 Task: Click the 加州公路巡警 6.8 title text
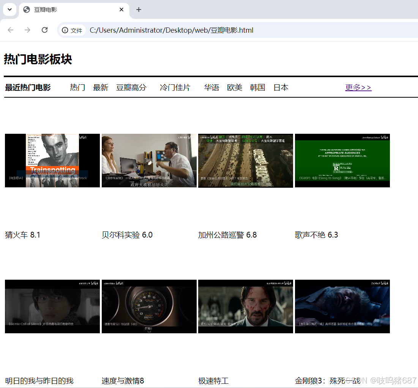(227, 235)
